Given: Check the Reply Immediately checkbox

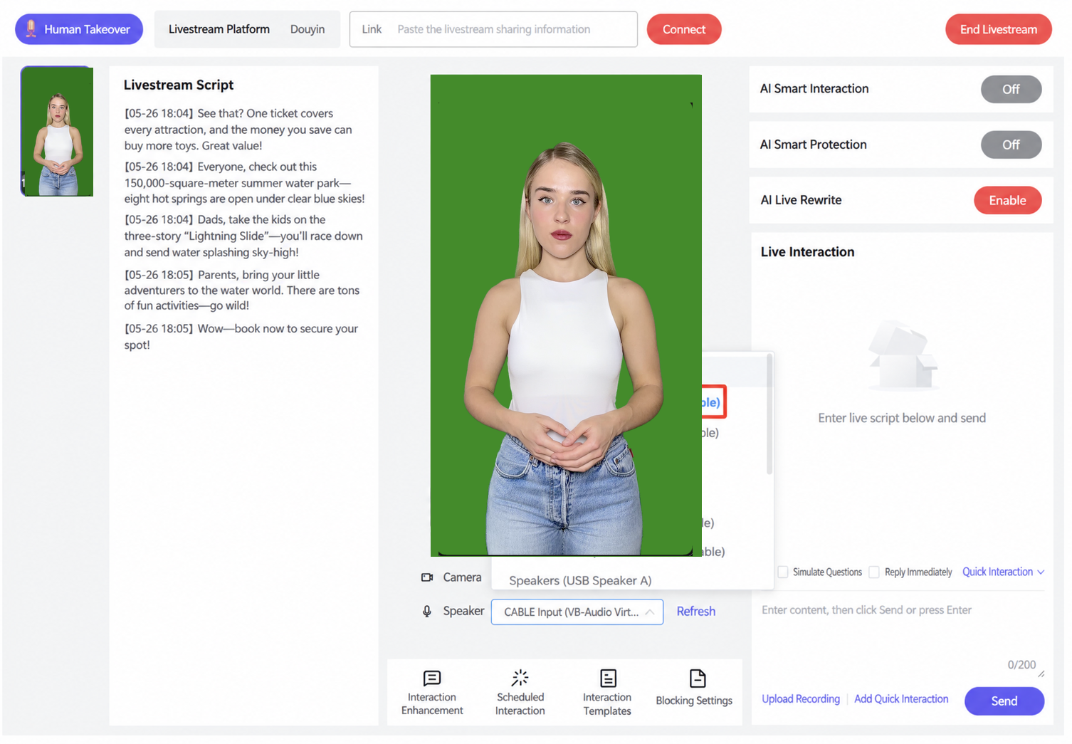Looking at the screenshot, I should coord(874,572).
